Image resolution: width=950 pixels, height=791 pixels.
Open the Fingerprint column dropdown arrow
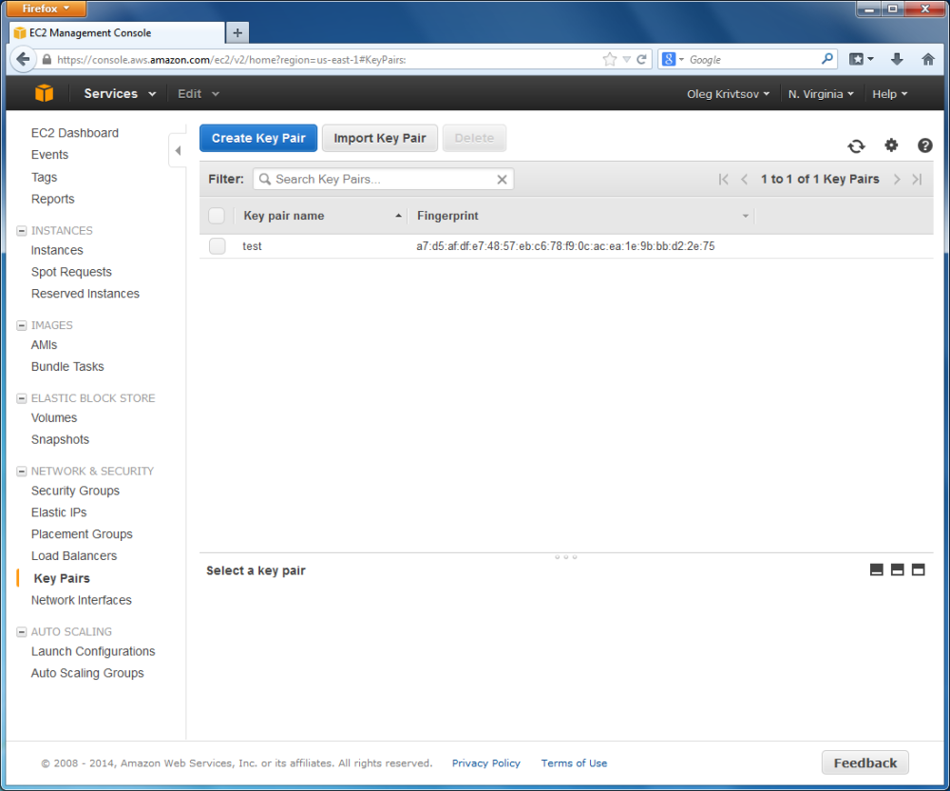coord(745,216)
